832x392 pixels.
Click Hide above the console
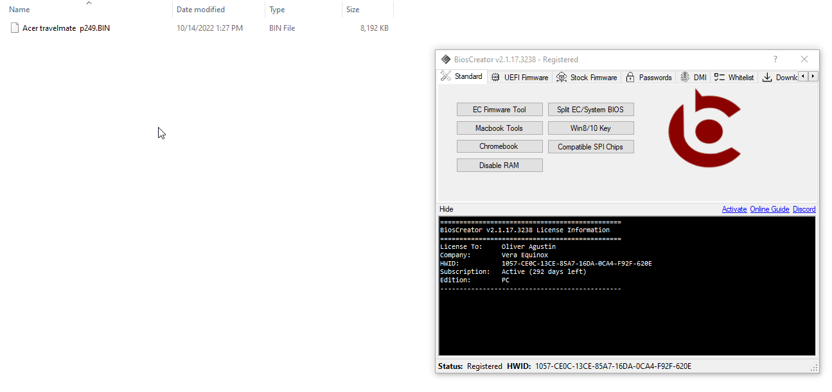coord(447,209)
